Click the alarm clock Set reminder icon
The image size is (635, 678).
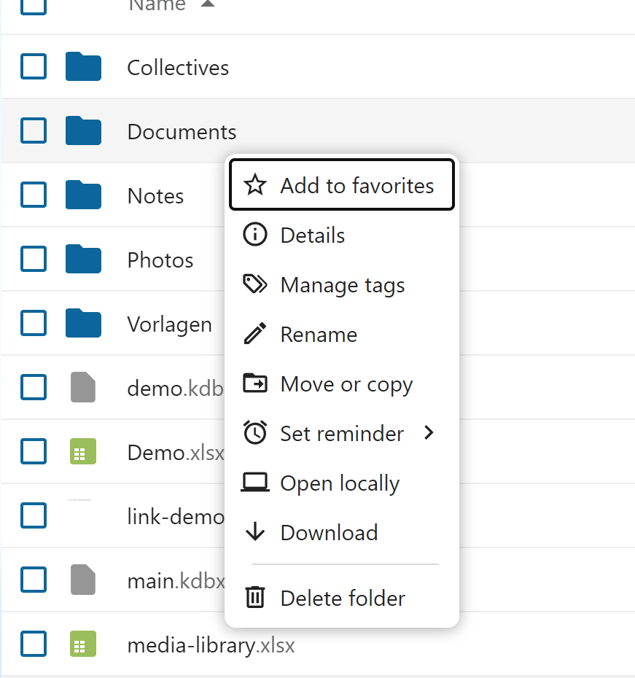tap(254, 434)
